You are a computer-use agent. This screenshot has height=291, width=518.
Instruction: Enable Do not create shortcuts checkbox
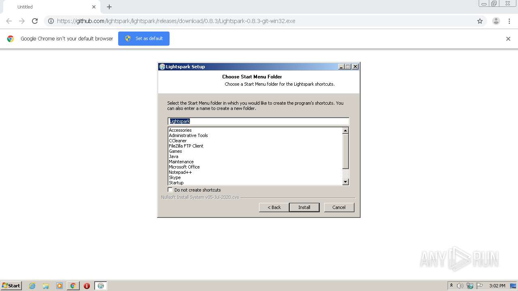[170, 190]
